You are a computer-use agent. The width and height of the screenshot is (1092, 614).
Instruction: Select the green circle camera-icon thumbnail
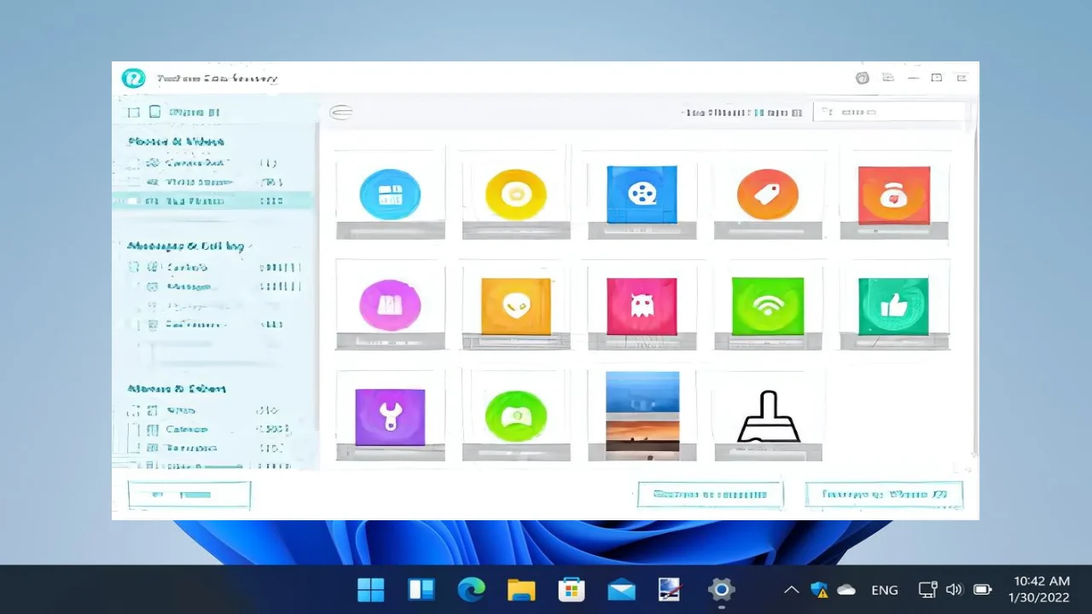coord(515,416)
